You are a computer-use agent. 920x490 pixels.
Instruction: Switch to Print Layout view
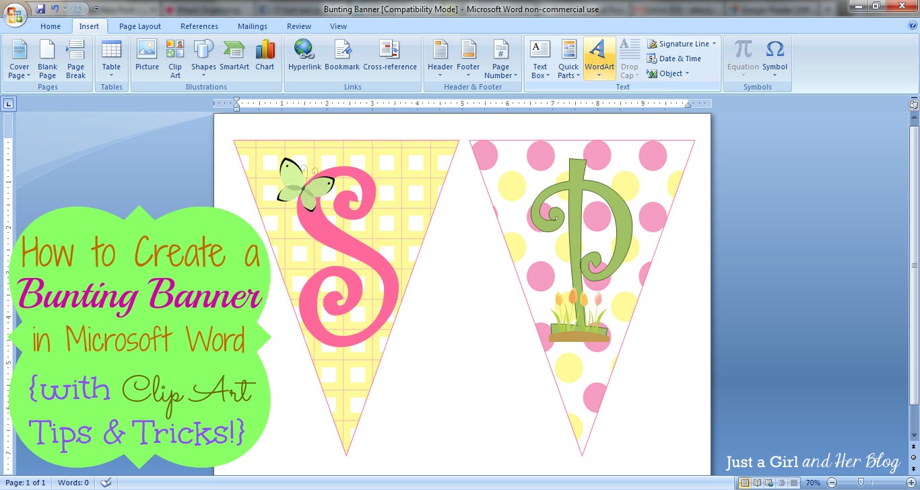[x=745, y=483]
